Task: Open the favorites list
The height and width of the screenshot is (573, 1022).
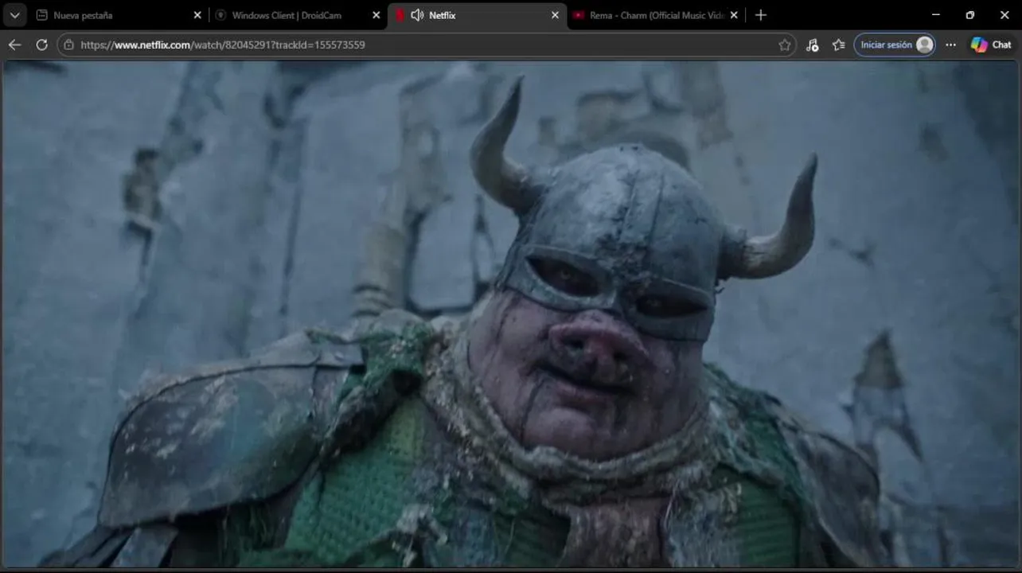Action: tap(838, 45)
